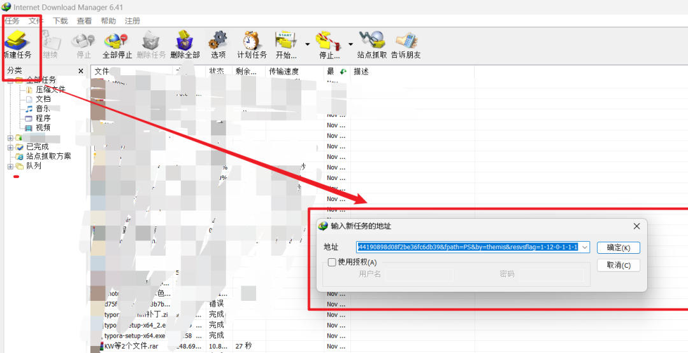Image resolution: width=688 pixels, height=353 pixels.
Task: Select the typora-setup-x64_2.e download row
Action: point(134,326)
